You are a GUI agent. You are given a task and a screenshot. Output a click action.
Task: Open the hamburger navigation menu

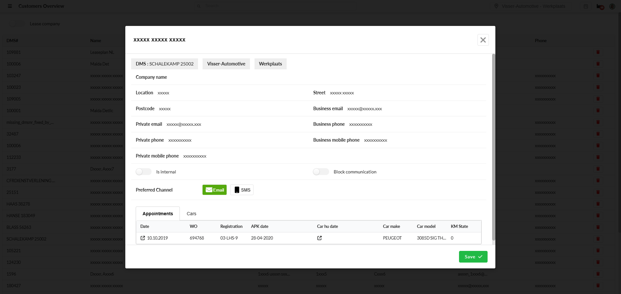click(x=10, y=6)
